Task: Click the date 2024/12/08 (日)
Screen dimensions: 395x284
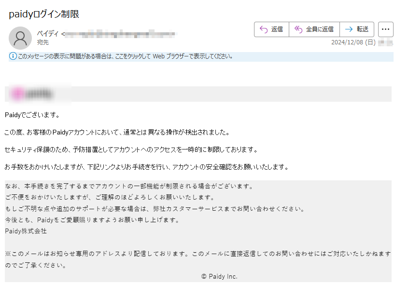Action: 353,42
